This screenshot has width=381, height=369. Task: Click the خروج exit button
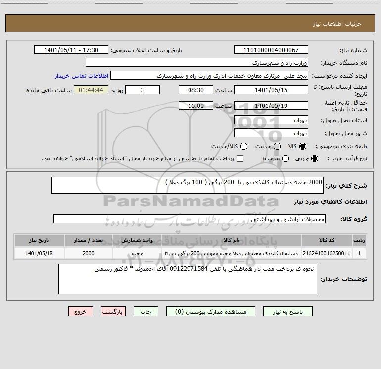(x=81, y=312)
